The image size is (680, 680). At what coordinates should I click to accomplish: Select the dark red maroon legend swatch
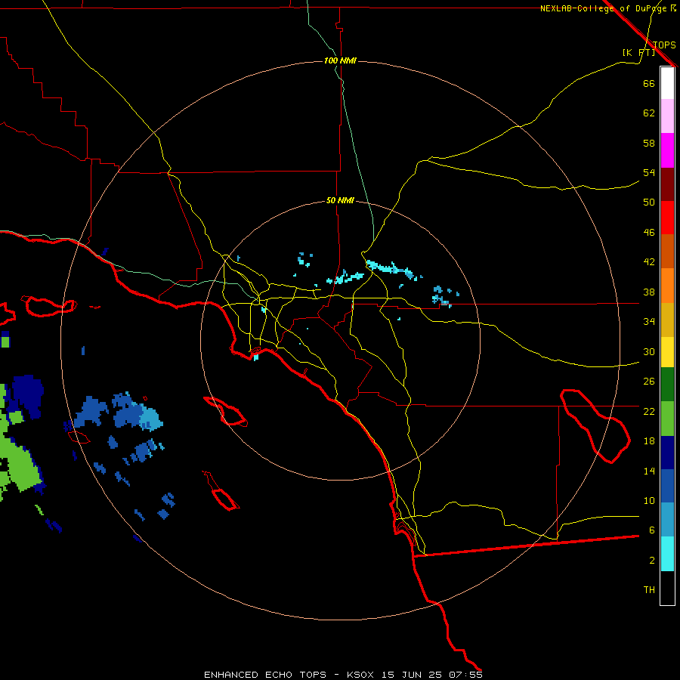(x=667, y=184)
